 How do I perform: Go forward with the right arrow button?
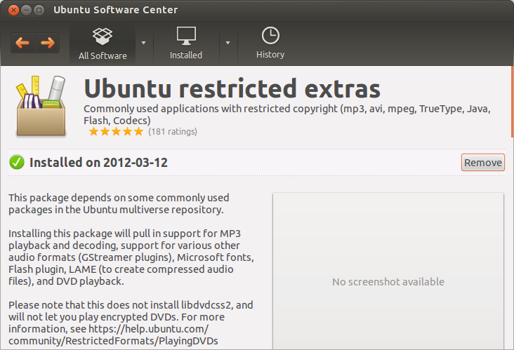(48, 43)
